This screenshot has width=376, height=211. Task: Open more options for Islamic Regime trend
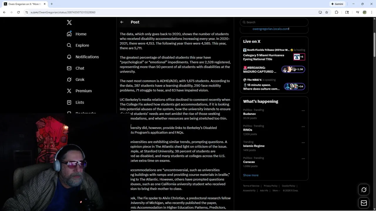point(303,143)
